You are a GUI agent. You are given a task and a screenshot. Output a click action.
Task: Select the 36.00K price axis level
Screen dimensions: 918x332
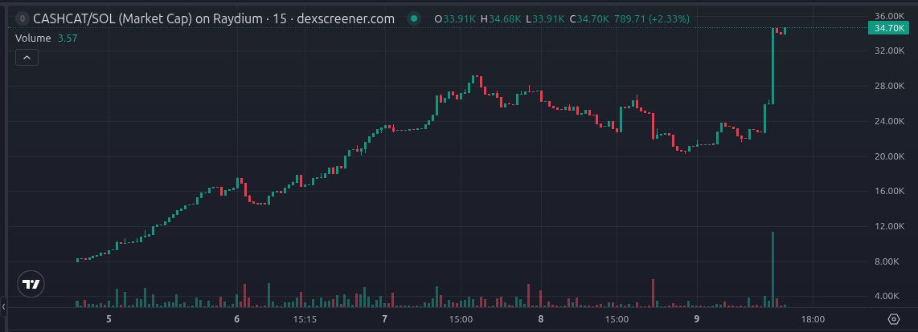pos(887,16)
